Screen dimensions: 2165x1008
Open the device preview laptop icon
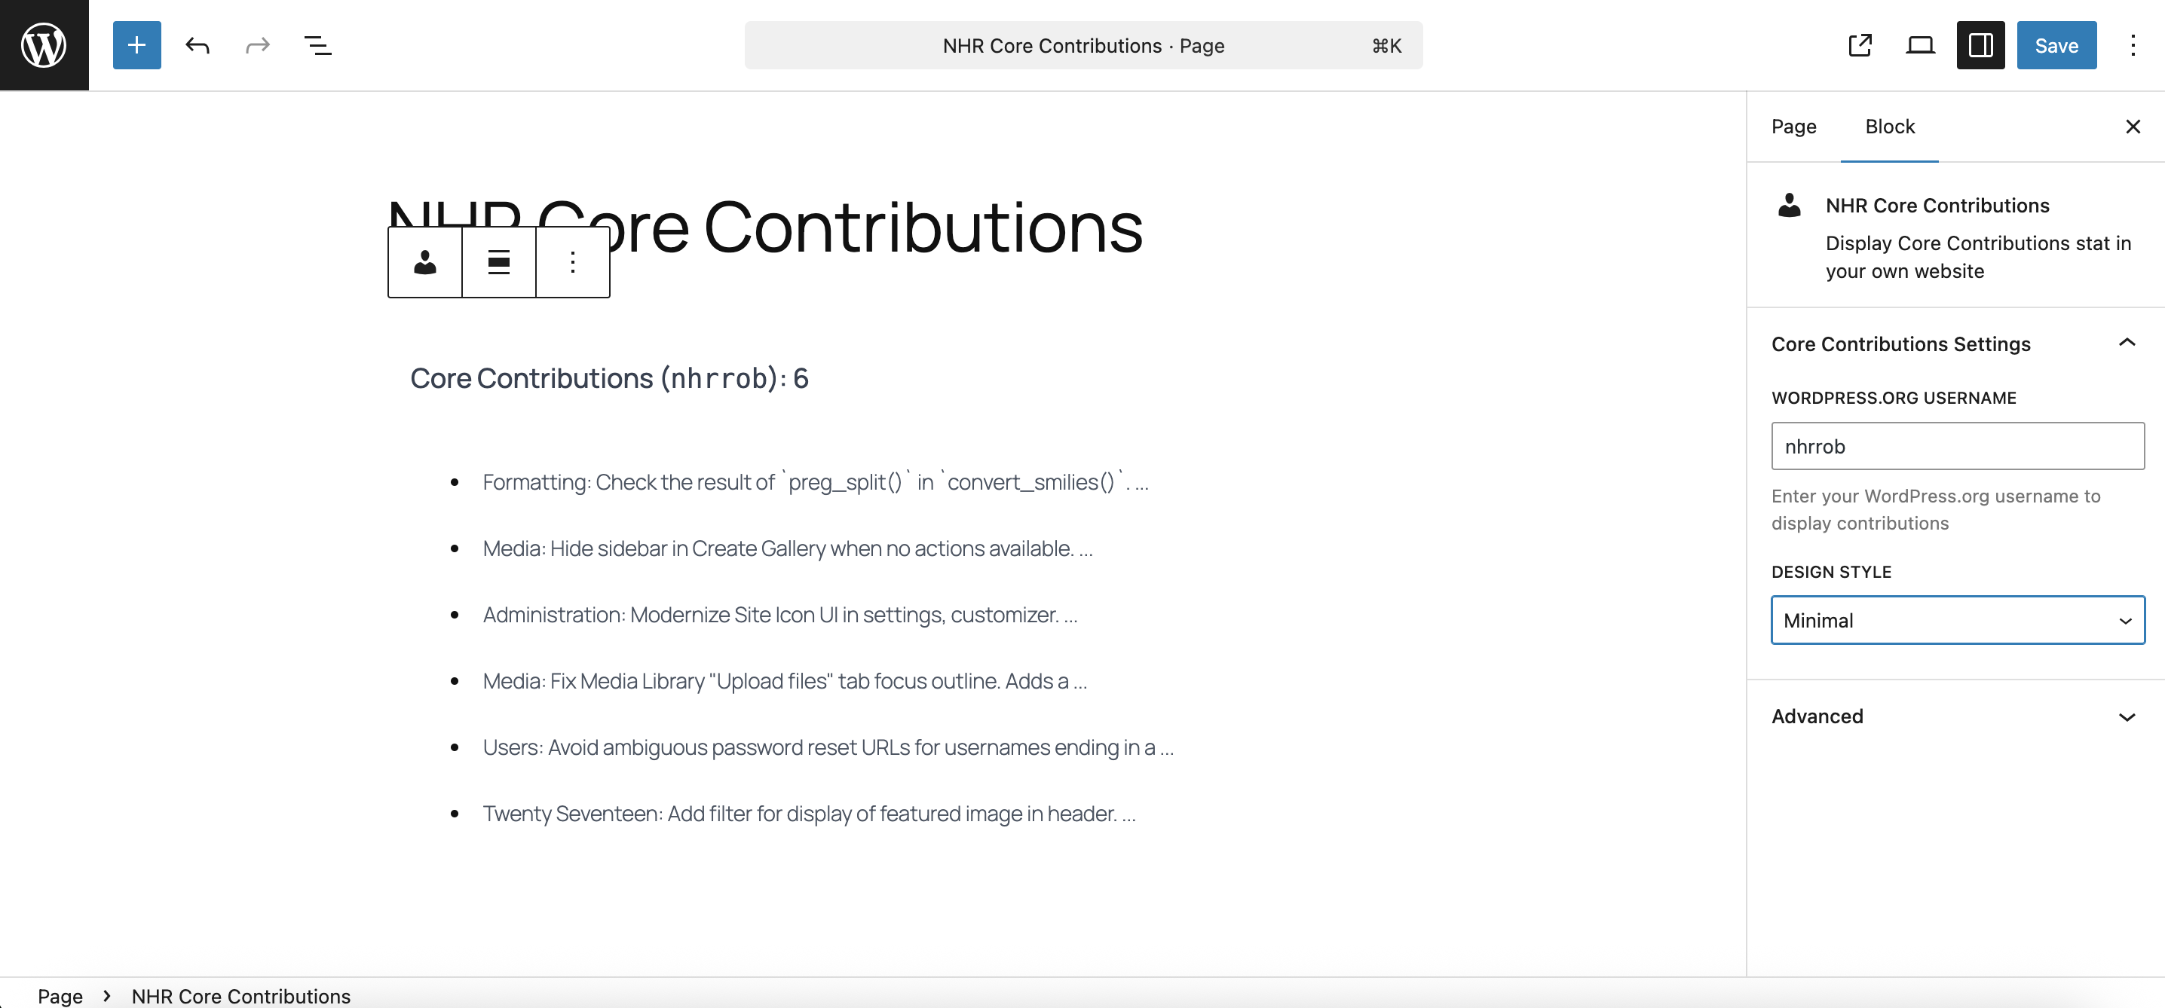[1921, 45]
